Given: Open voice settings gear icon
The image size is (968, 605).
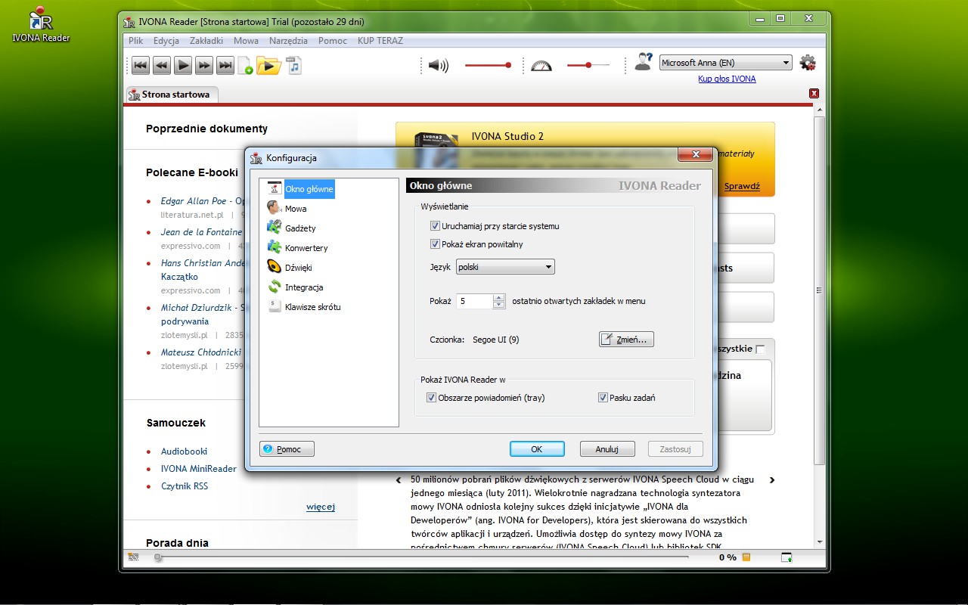Looking at the screenshot, I should [x=808, y=63].
